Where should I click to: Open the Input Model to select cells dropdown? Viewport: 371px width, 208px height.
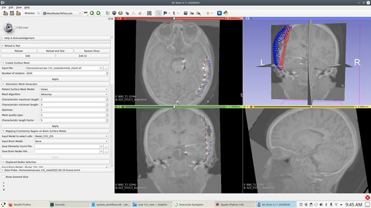tap(71, 136)
